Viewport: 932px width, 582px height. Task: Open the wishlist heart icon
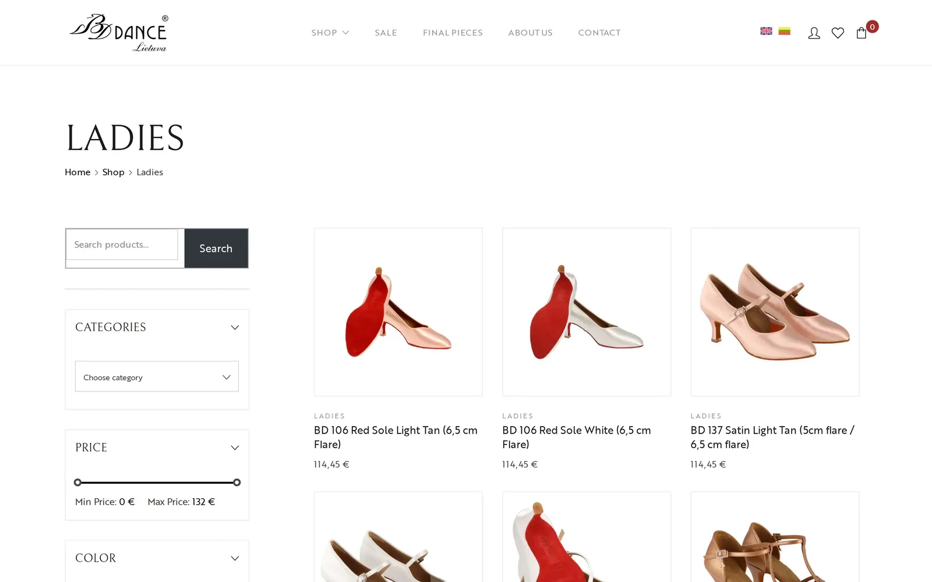point(838,33)
